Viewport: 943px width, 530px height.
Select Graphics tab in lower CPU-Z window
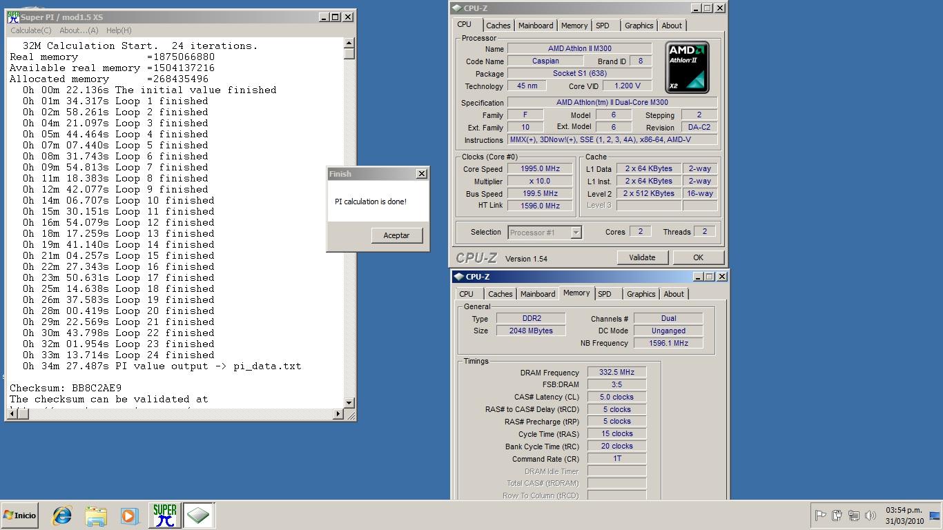point(641,294)
